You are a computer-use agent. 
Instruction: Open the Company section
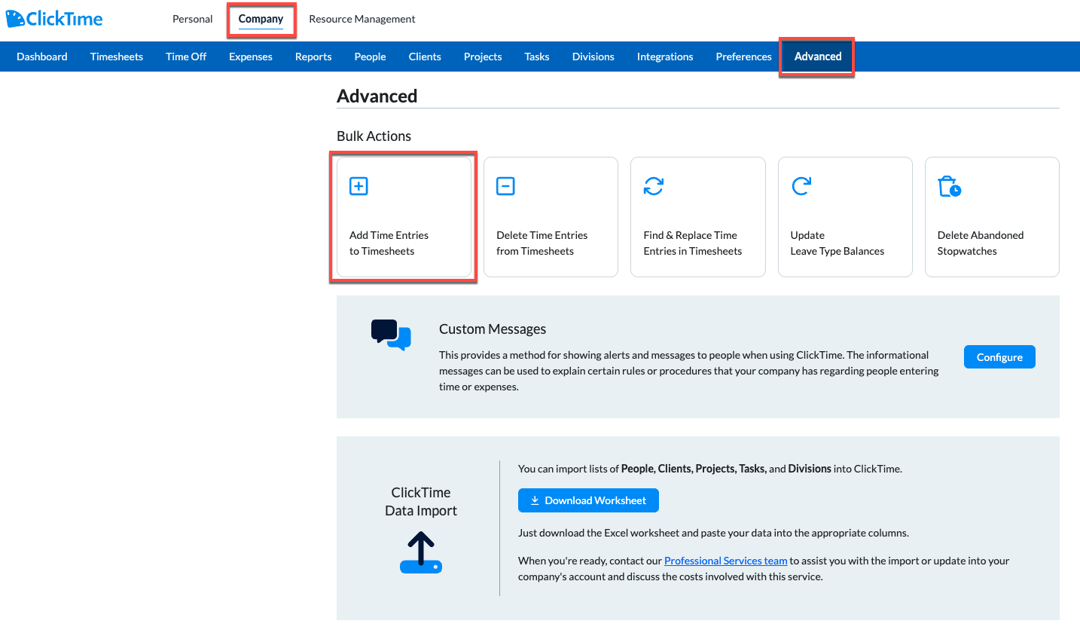261,19
